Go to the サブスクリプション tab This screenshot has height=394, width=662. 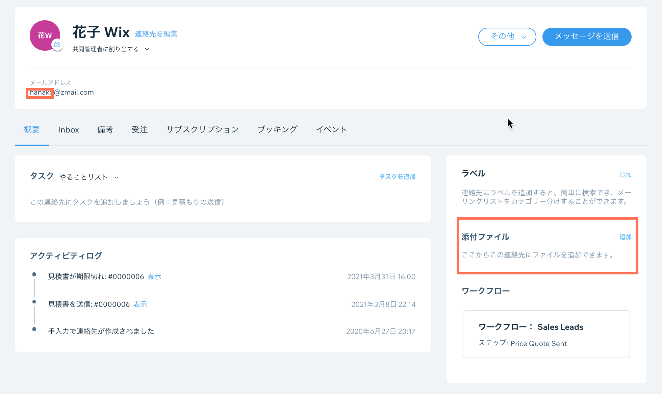[203, 130]
